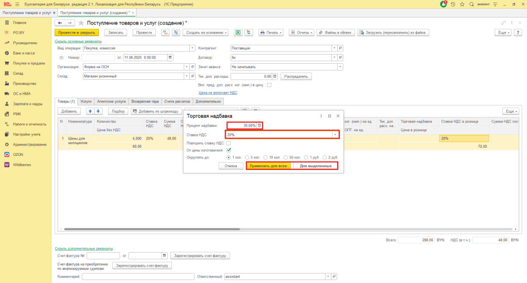Open the history clock icon

(453, 4)
